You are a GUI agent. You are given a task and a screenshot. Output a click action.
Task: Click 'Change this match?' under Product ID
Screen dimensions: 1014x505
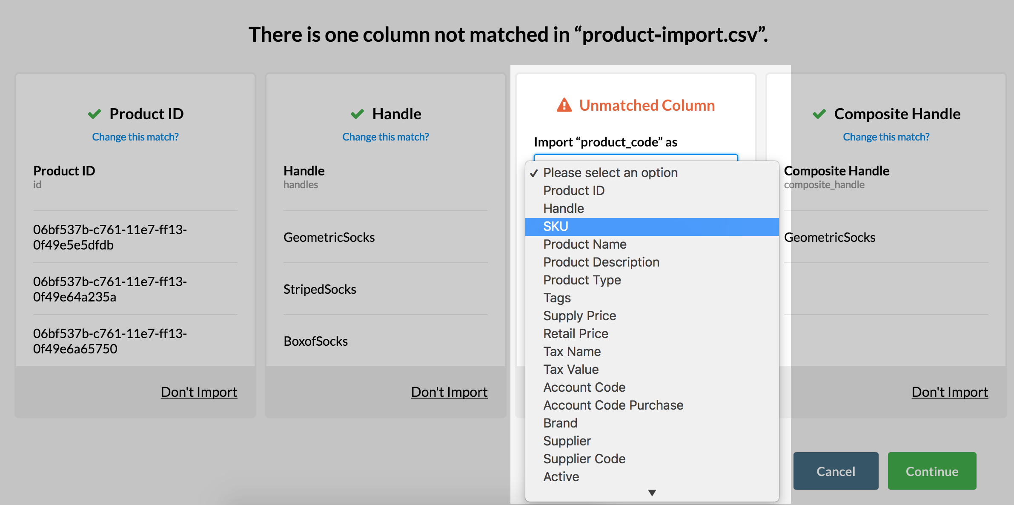click(135, 137)
